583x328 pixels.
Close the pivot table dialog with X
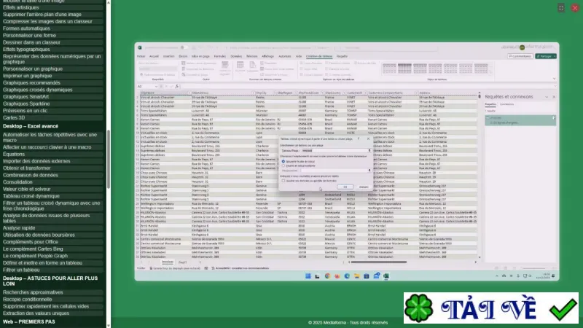[368, 138]
